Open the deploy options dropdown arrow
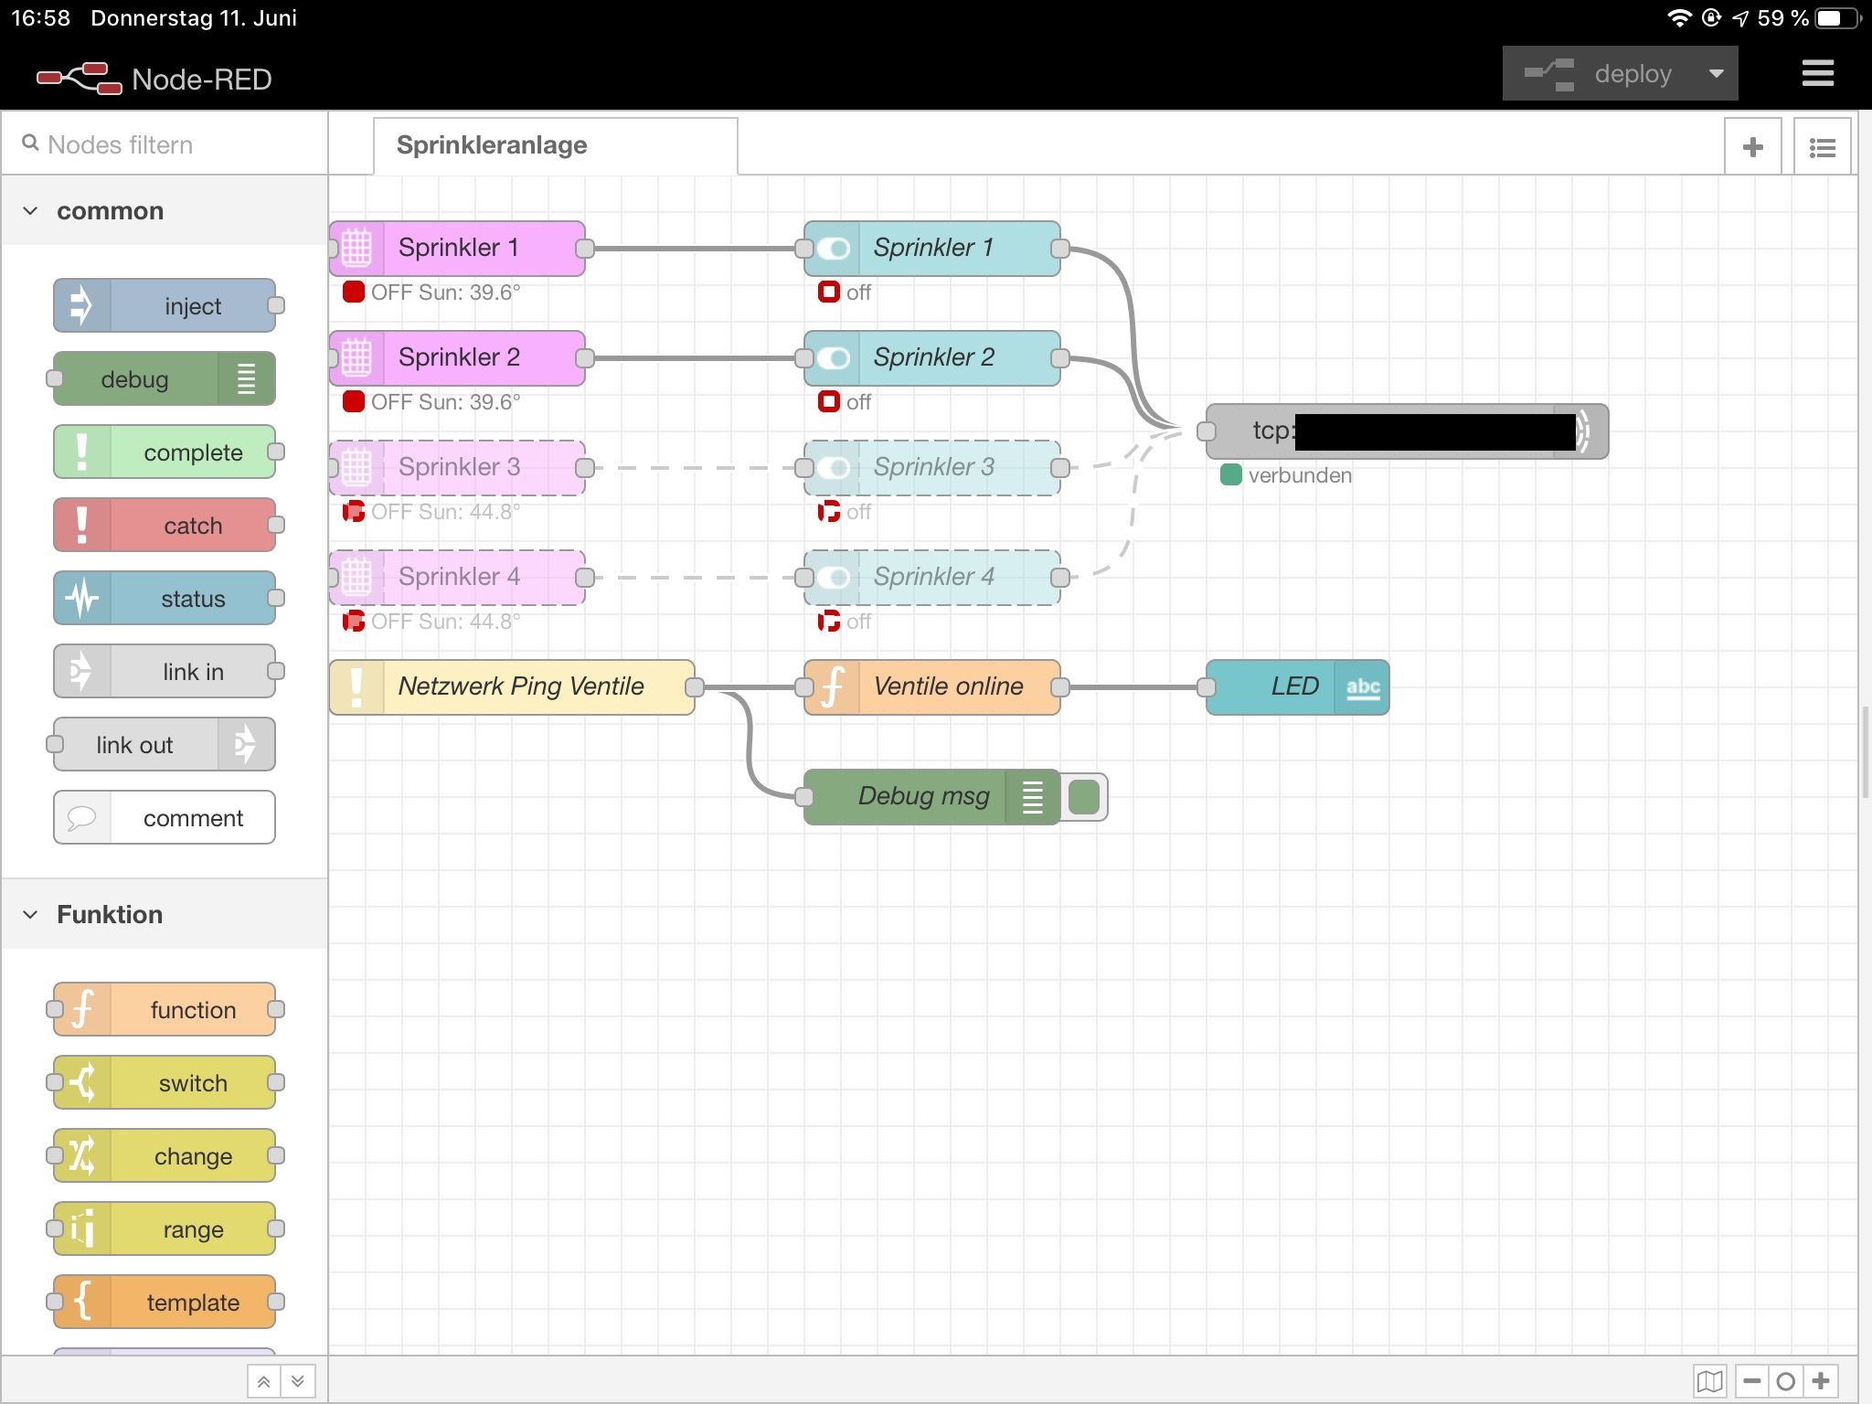Screen dimensions: 1872x1404 pos(1716,73)
